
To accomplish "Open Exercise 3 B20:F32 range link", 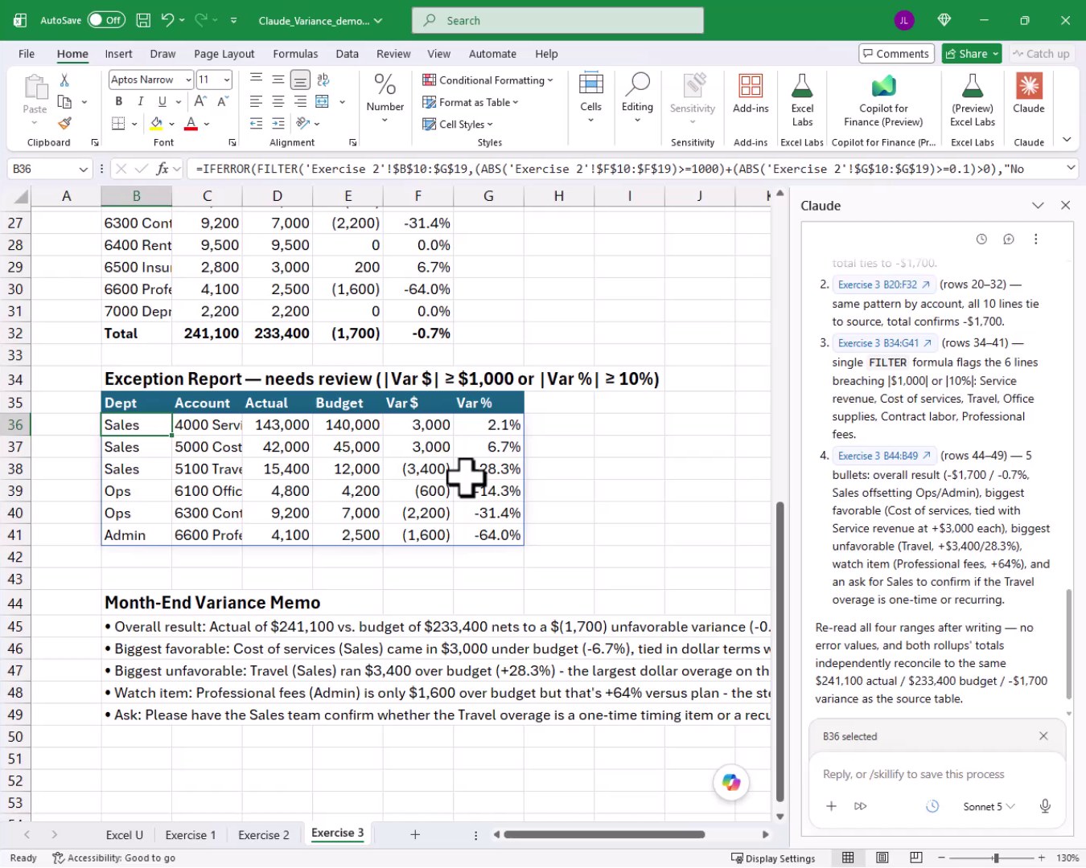I will point(883,285).
